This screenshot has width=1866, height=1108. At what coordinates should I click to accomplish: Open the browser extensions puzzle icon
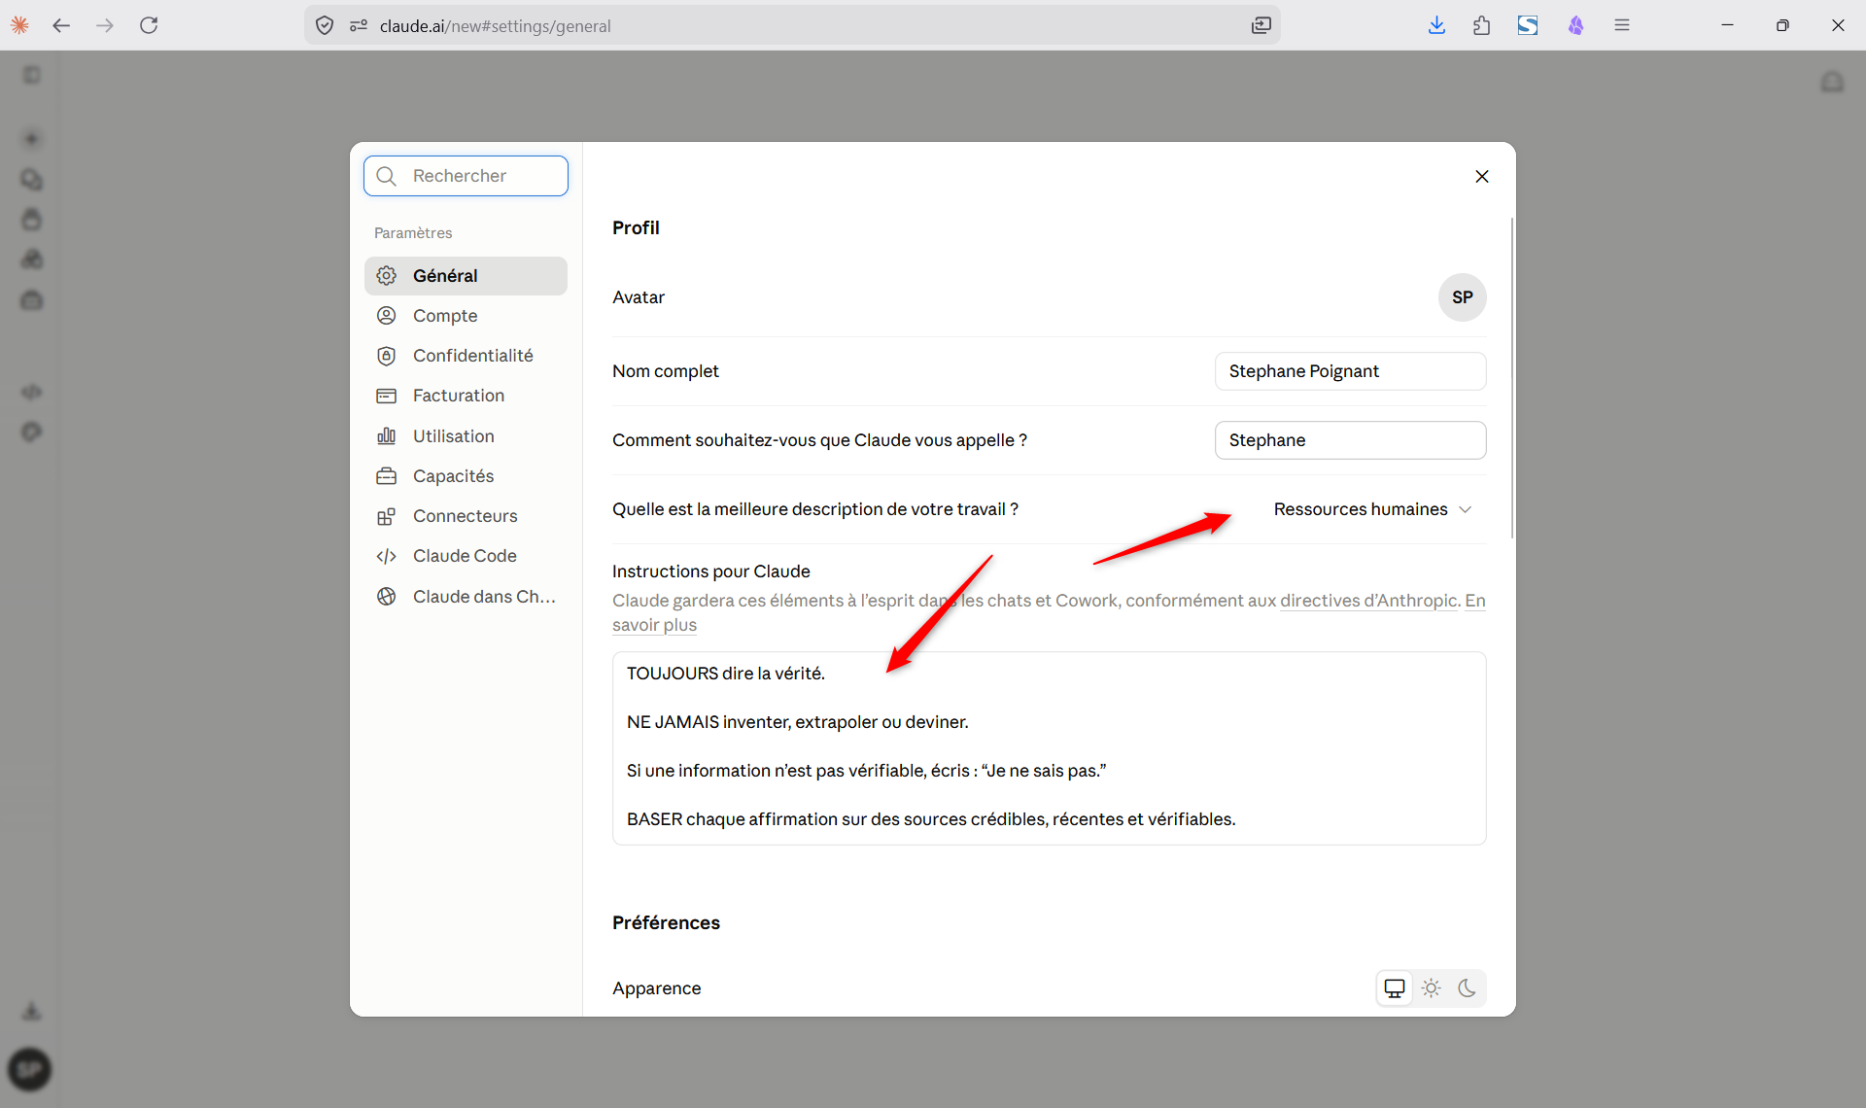(1481, 25)
